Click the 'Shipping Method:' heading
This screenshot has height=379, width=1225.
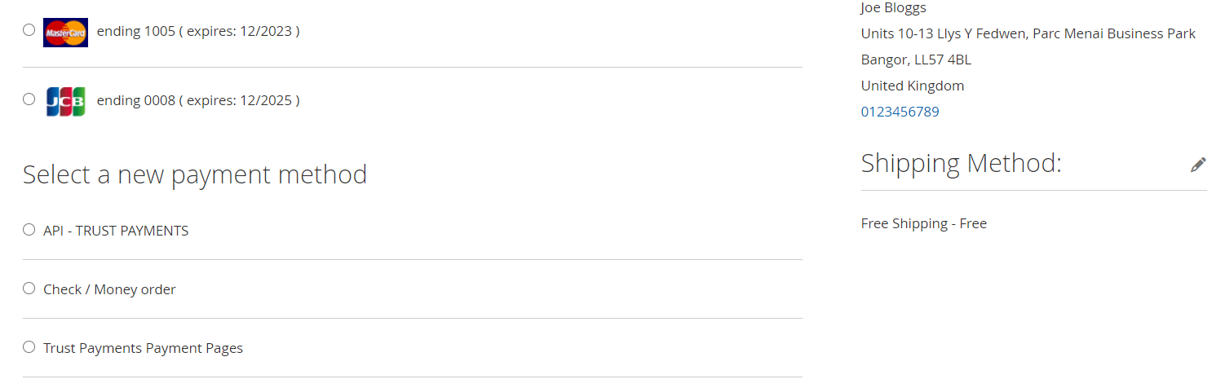point(961,163)
